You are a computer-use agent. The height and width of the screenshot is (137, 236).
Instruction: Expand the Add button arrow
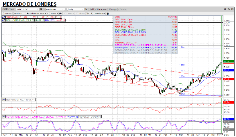click(95, 9)
